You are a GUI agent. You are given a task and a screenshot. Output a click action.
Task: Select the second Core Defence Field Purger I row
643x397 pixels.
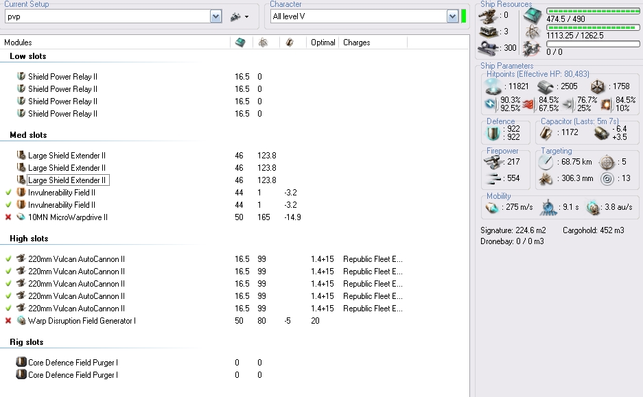[73, 375]
